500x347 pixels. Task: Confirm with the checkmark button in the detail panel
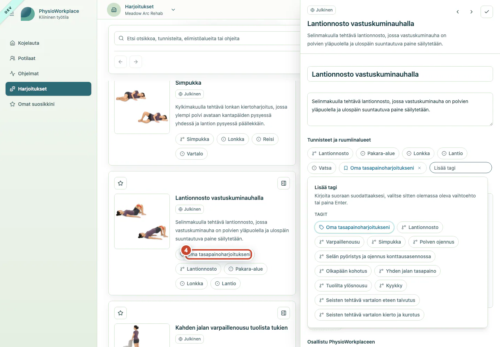click(x=487, y=12)
